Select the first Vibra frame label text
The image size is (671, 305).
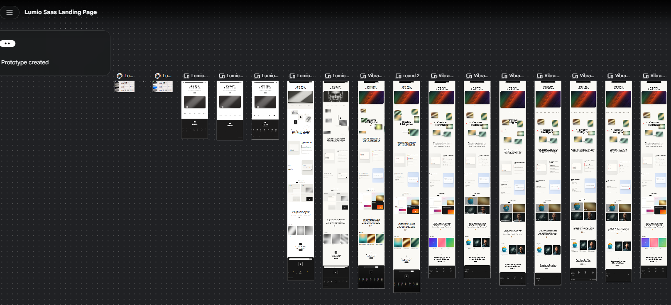(375, 76)
